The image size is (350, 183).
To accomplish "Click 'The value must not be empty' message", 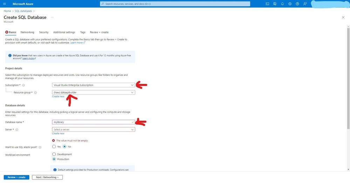I will (x=72, y=141).
